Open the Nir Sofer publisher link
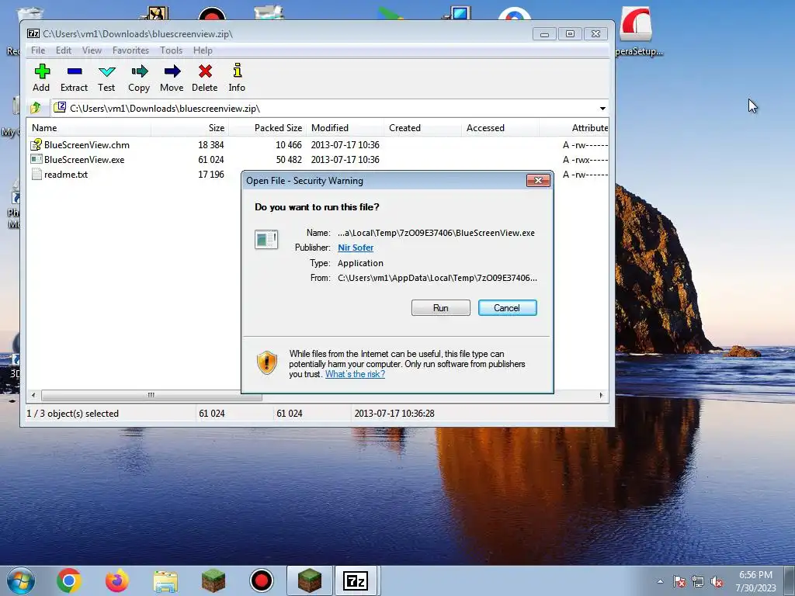 pos(356,248)
